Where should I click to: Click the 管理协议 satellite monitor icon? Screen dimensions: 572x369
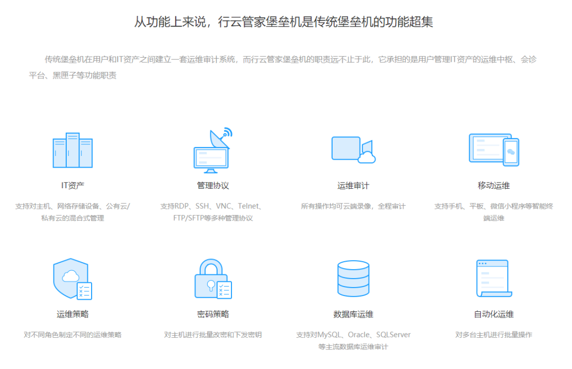point(213,150)
